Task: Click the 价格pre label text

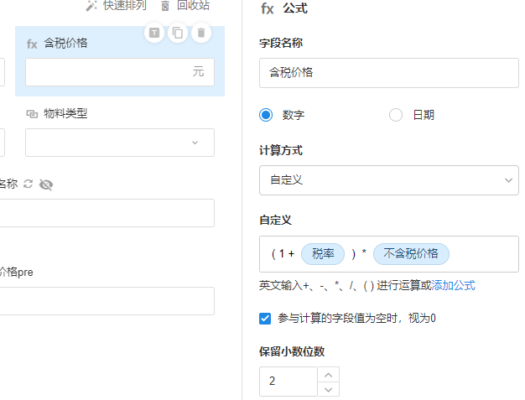Action: (17, 273)
